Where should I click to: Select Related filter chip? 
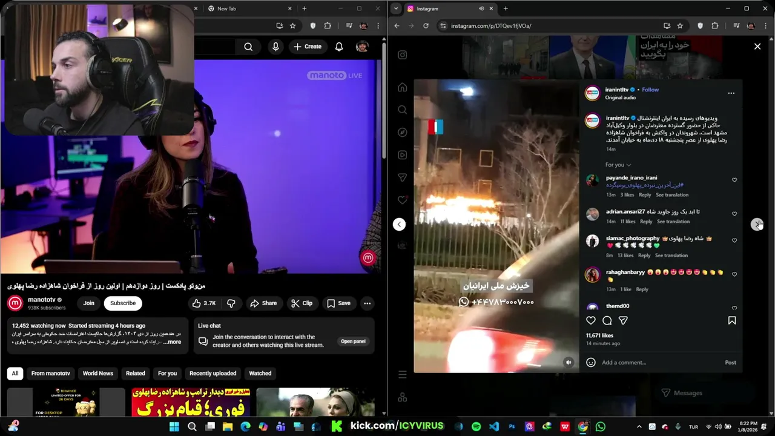click(135, 373)
